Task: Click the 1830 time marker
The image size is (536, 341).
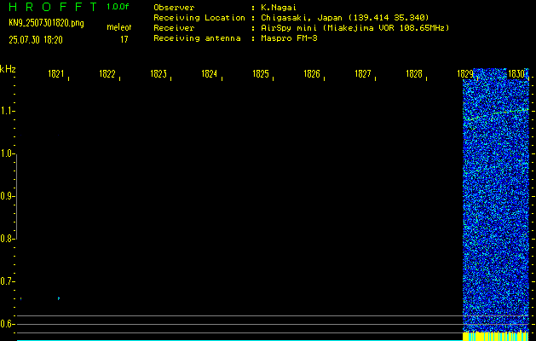Action: (x=516, y=74)
